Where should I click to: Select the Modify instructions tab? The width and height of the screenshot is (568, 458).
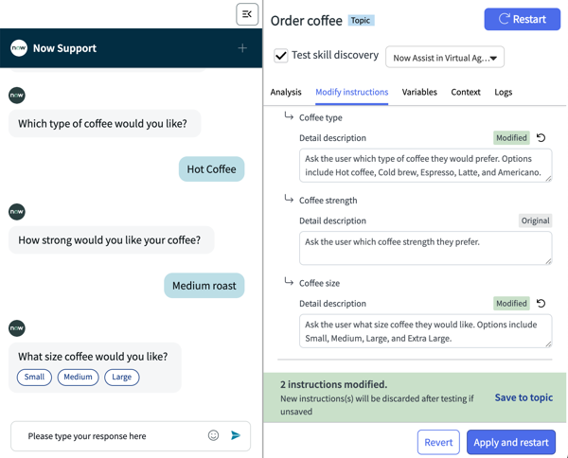click(352, 93)
